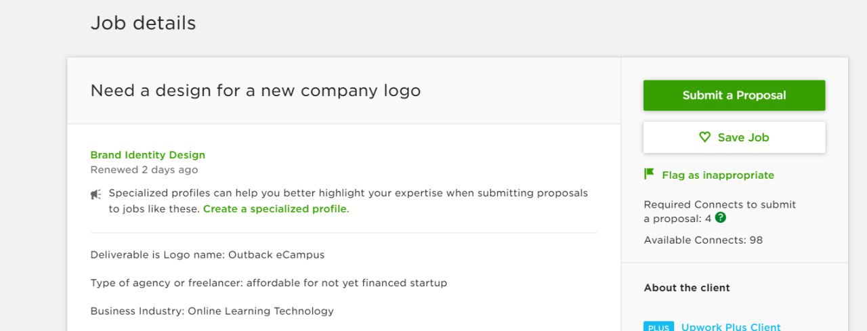Viewport: 867px width, 331px height.
Task: Click the Required Connects help question mark
Action: tap(721, 218)
